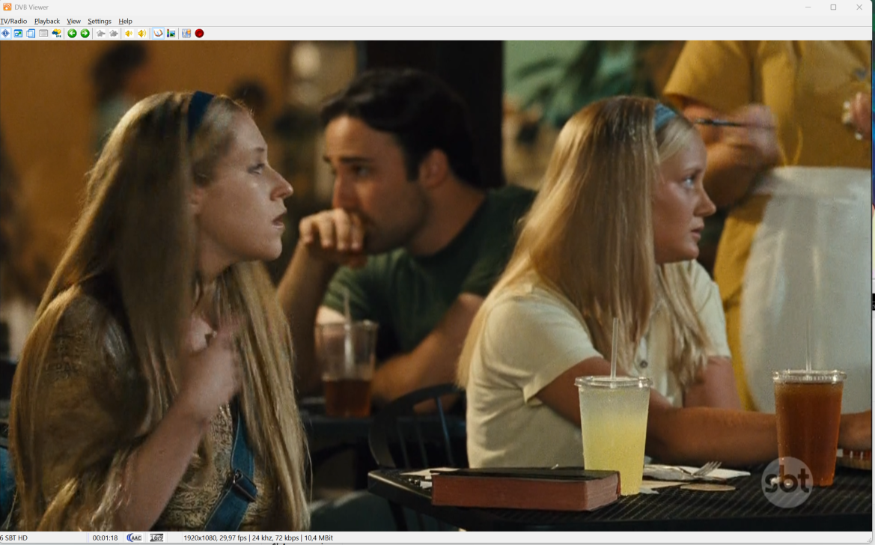Viewport: 875px width, 545px height.
Task: Click the overlapping windows toolbar icon
Action: pyautogui.click(x=31, y=34)
